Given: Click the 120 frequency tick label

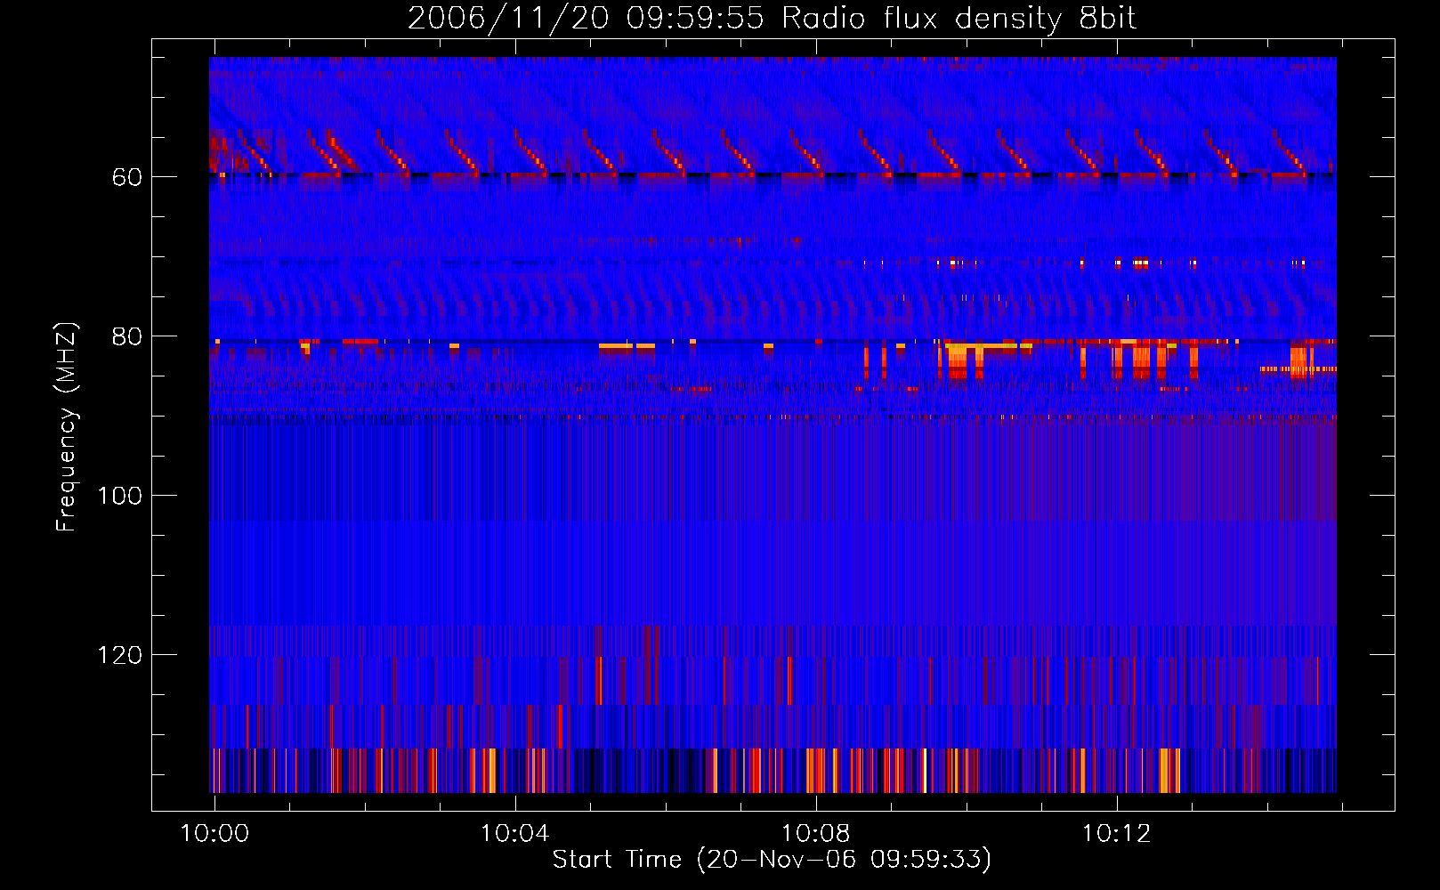Looking at the screenshot, I should [120, 656].
